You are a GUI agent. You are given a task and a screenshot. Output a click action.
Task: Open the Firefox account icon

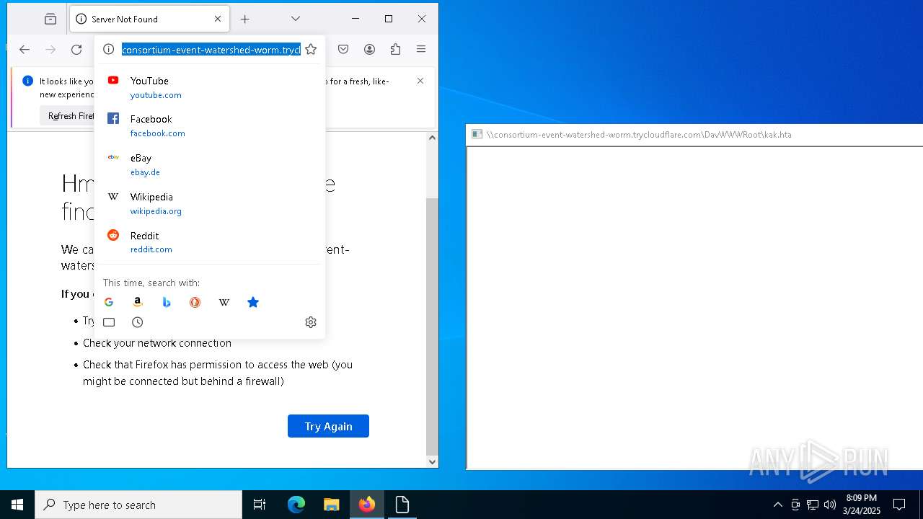(x=369, y=49)
